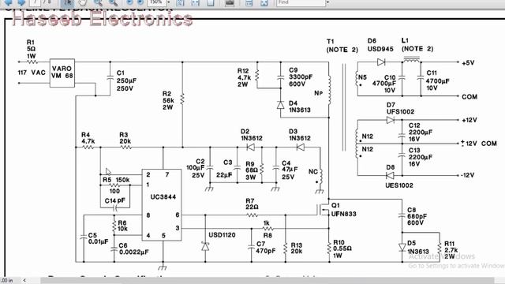Click the R11 2.7k 2W label
The width and height of the screenshot is (505, 284).
[x=451, y=250]
